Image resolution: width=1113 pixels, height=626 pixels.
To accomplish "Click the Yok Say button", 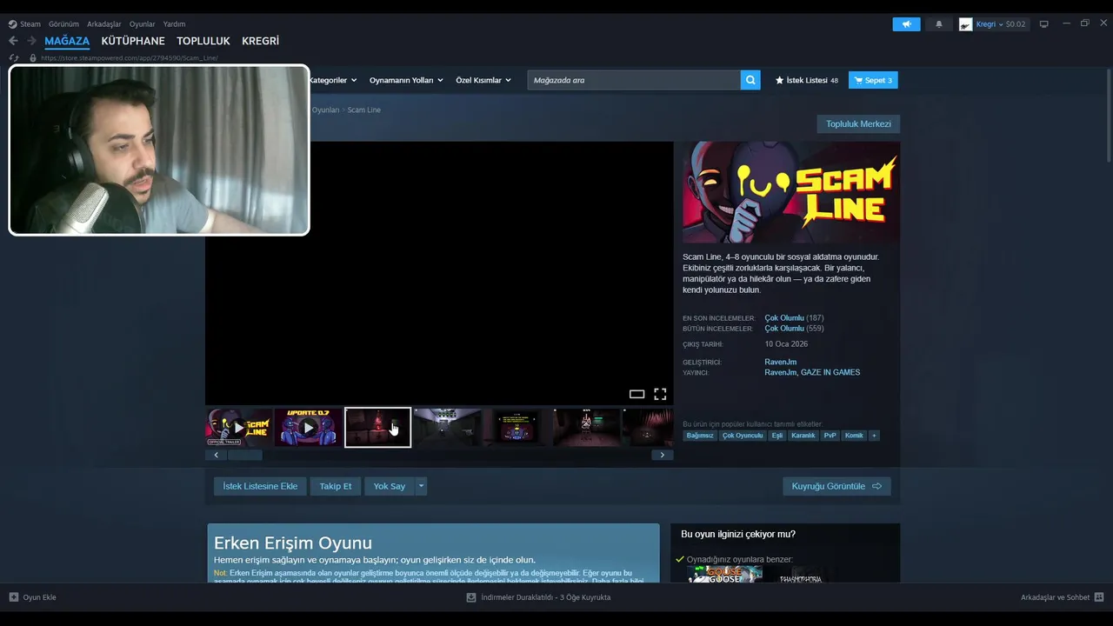I will (389, 486).
